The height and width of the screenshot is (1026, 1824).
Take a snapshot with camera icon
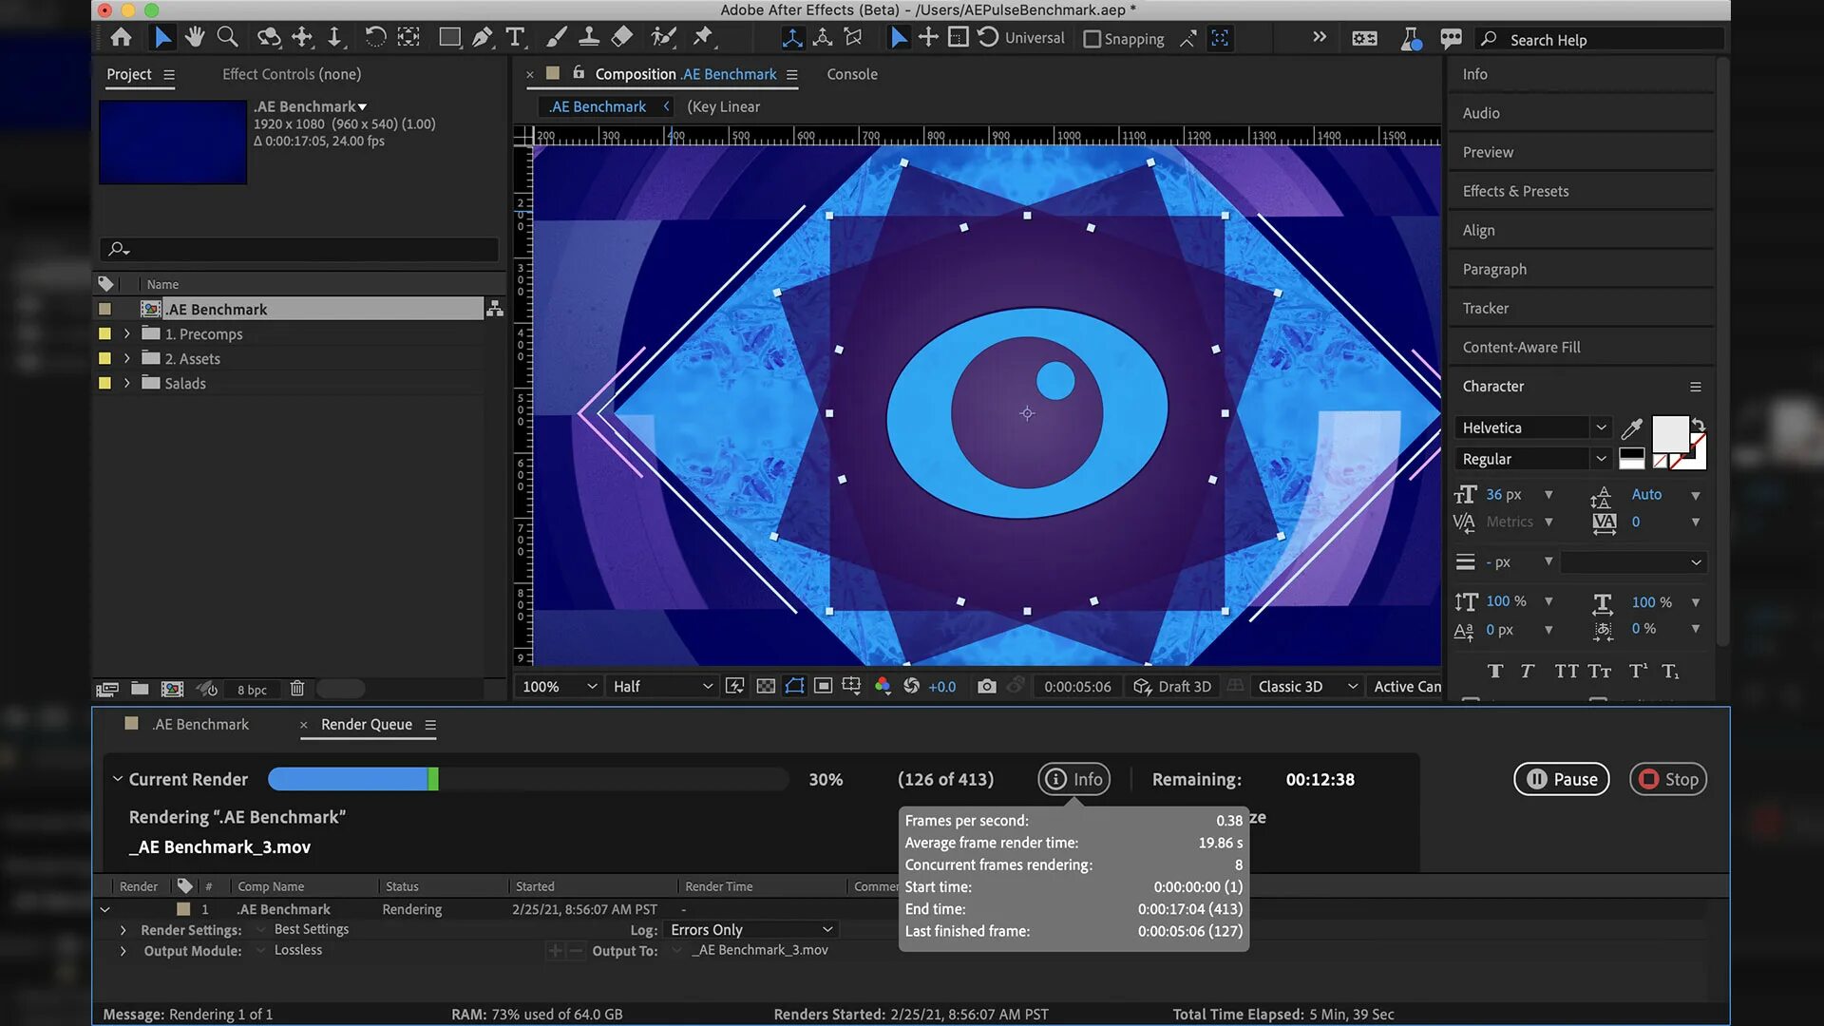pyautogui.click(x=987, y=686)
